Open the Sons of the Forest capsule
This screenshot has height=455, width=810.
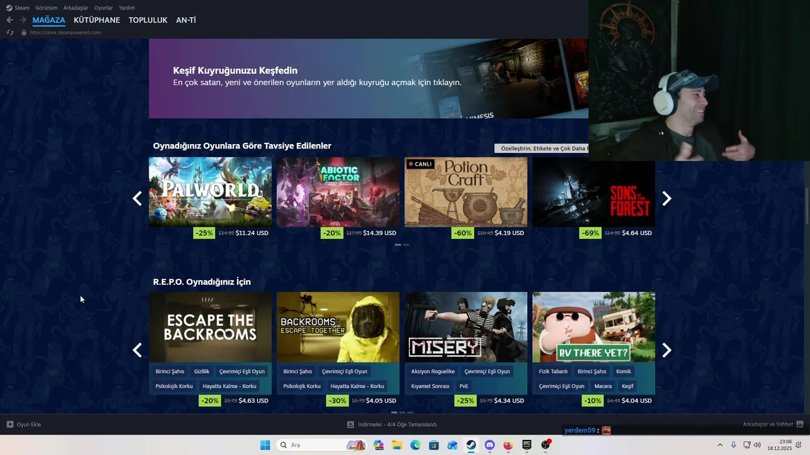pos(594,191)
